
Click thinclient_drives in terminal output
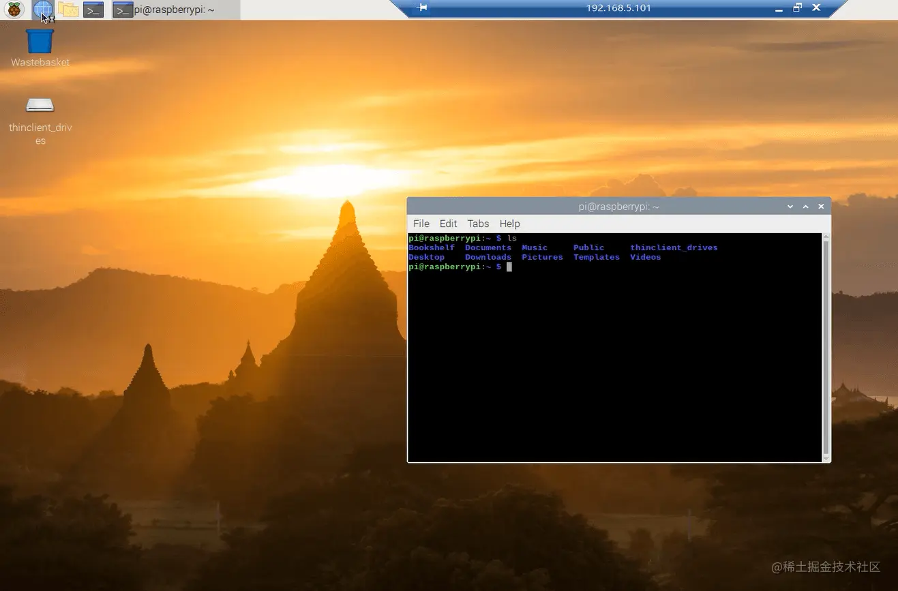click(x=674, y=247)
